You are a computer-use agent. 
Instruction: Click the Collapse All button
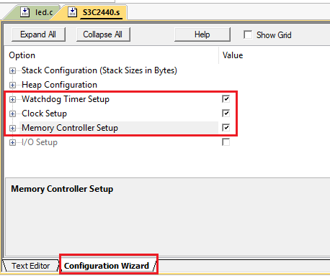[103, 34]
